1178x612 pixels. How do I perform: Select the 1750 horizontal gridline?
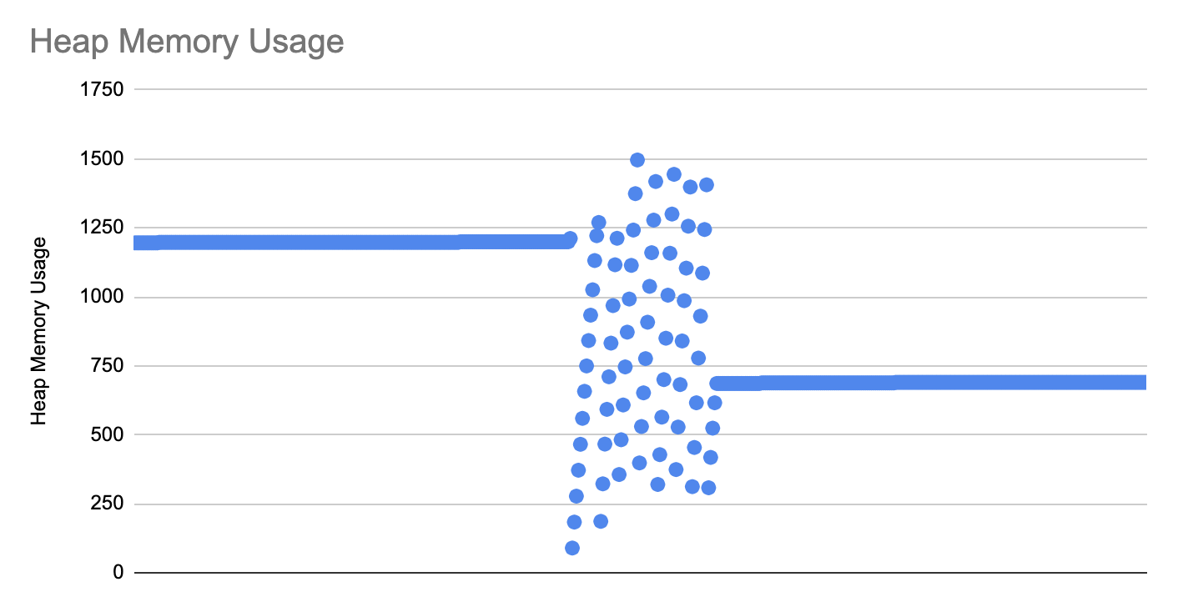(641, 89)
